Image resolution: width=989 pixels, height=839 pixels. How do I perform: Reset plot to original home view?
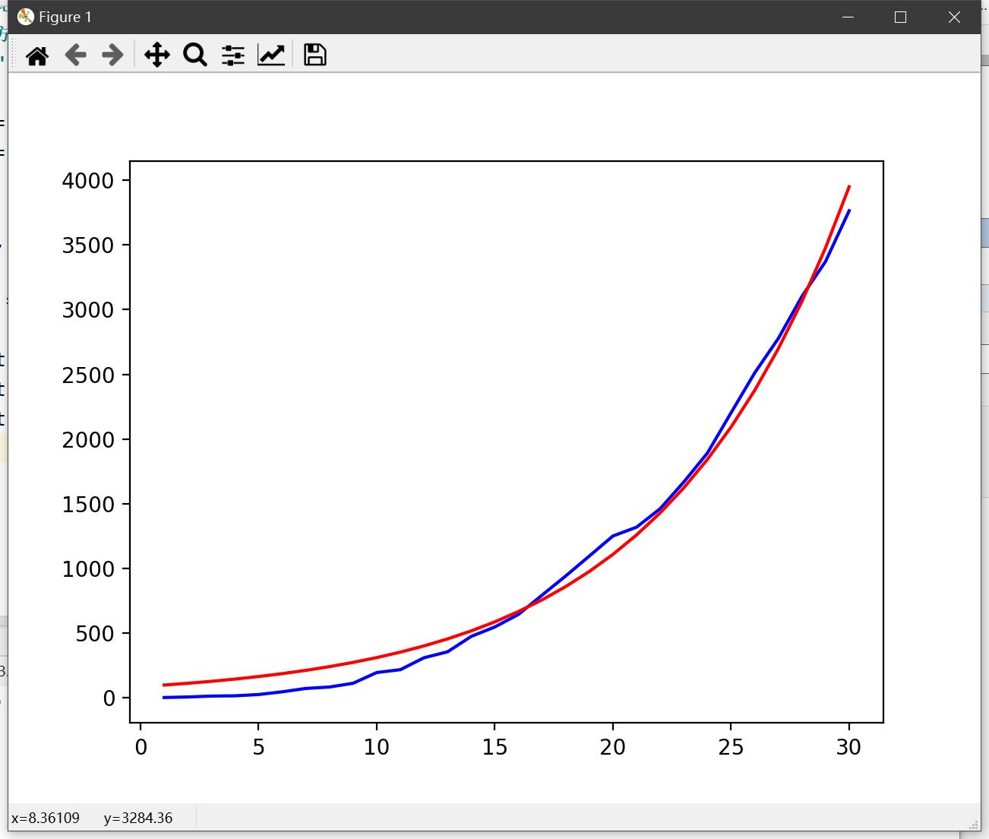pyautogui.click(x=37, y=55)
